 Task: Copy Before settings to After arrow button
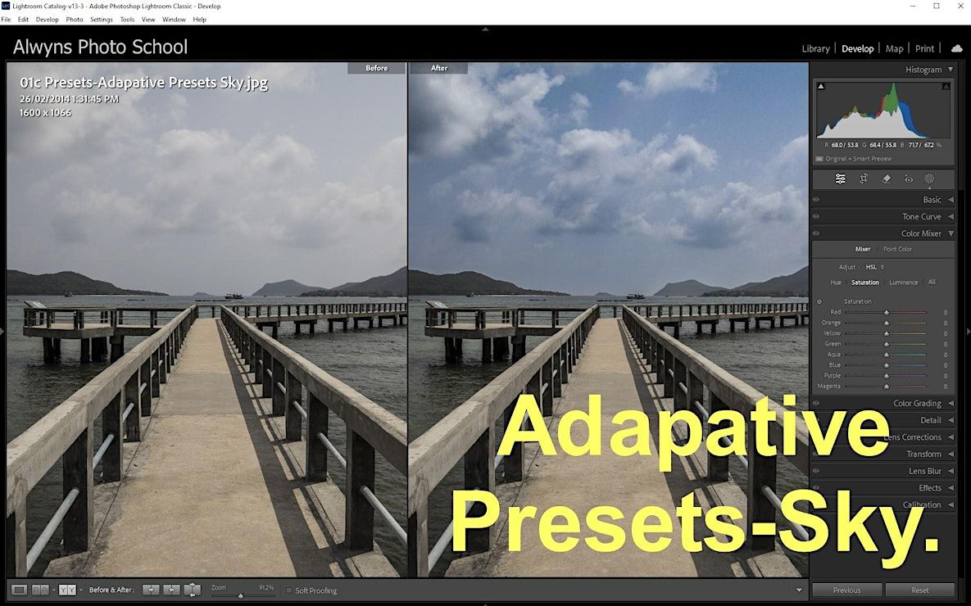click(x=151, y=590)
